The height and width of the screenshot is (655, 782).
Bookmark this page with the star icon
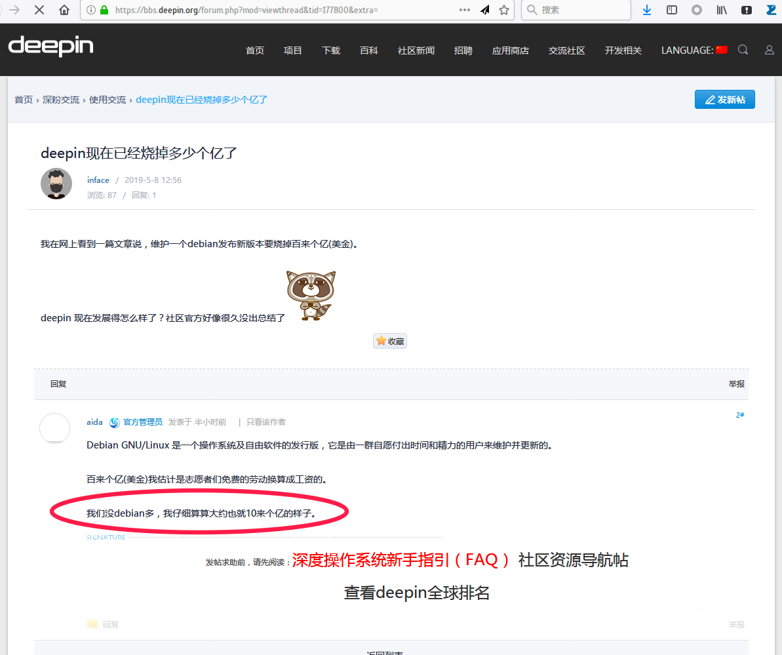(x=504, y=10)
